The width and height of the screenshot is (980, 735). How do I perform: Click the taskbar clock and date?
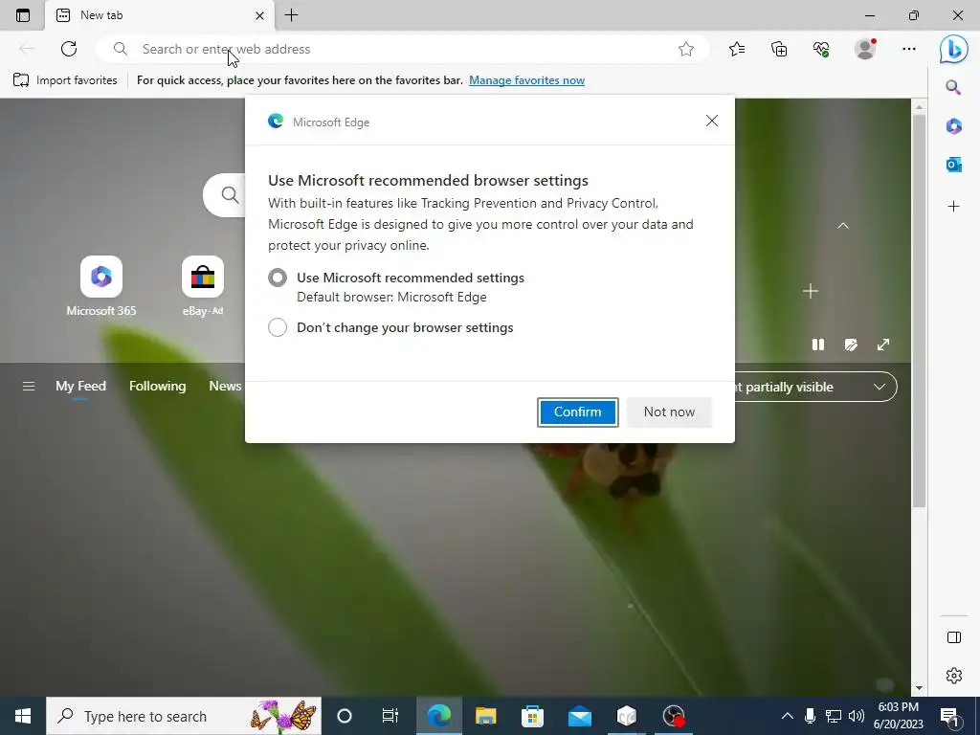click(x=899, y=716)
